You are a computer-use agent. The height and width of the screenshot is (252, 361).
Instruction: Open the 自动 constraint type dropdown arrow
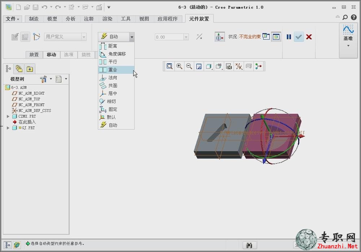tap(132, 37)
